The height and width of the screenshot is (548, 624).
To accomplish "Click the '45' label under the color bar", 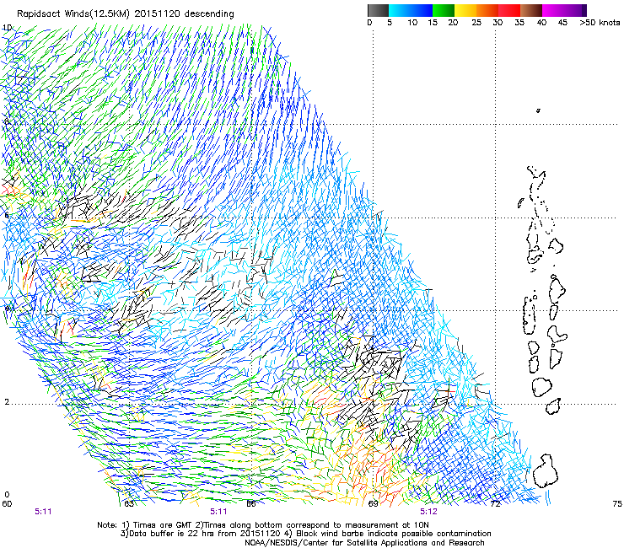I will (x=562, y=23).
